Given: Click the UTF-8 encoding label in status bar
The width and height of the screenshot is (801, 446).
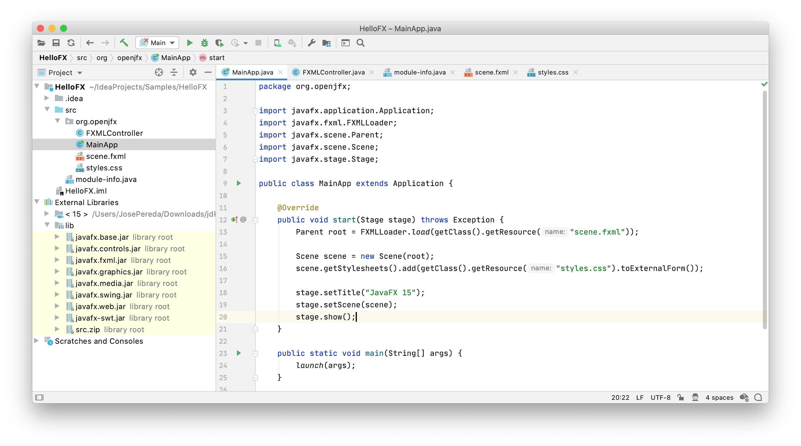Looking at the screenshot, I should (660, 397).
